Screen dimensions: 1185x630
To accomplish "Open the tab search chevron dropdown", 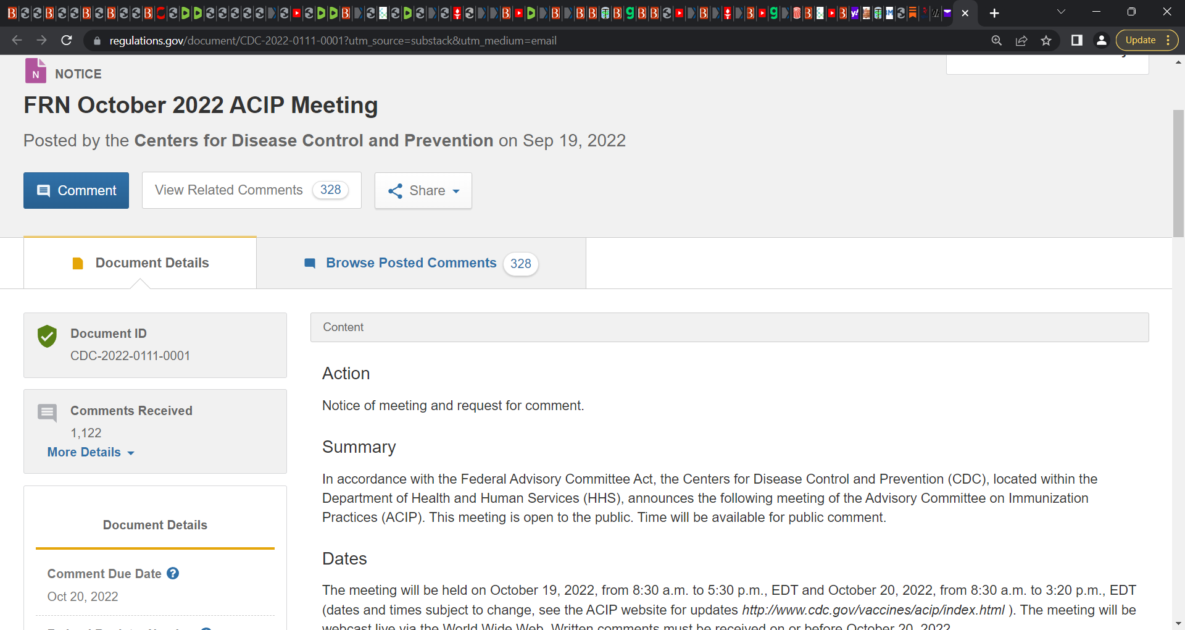I will pos(1061,12).
